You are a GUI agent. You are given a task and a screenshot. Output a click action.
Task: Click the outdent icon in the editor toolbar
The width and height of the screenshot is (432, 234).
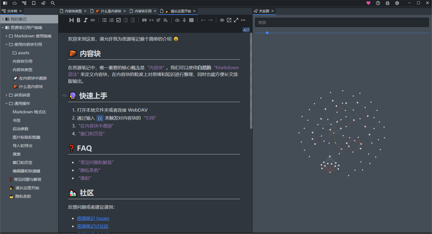[x=132, y=20]
